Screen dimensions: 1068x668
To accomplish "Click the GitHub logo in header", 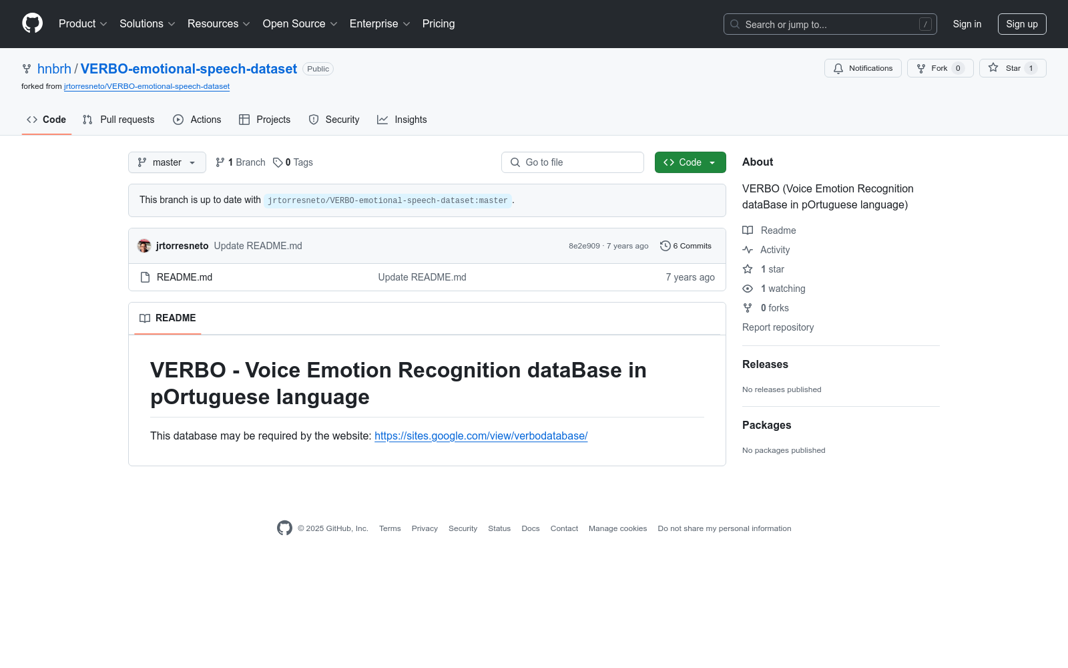I will coord(32,23).
